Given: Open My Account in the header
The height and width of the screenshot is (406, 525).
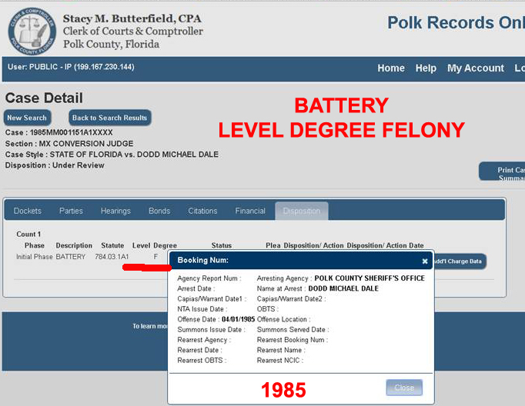Looking at the screenshot, I should click(476, 68).
